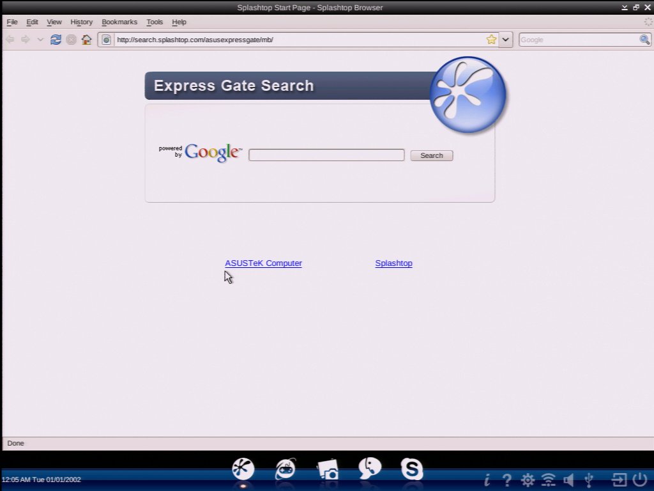Viewport: 654px width, 491px height.
Task: Open the photo manager camera icon
Action: (x=328, y=470)
